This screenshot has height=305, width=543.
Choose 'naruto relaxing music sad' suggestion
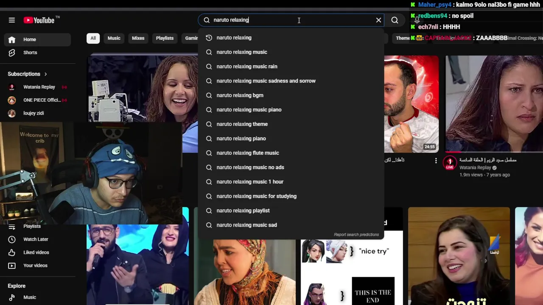291,225
